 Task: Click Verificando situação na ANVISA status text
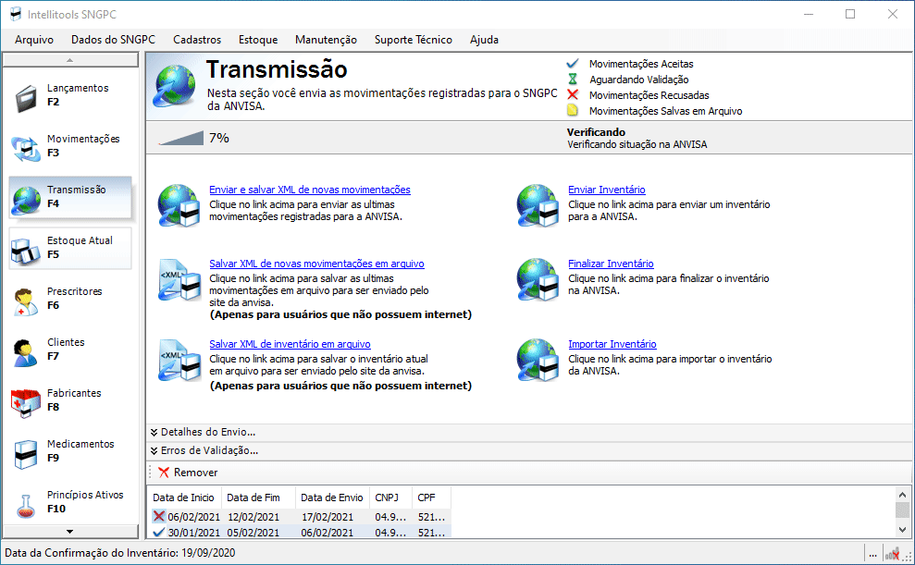coord(637,144)
